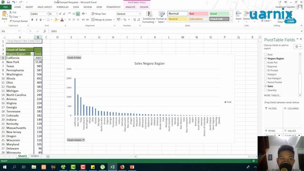Apply the Normal cell style
Viewport: 304px width, 171px height.
click(178, 14)
